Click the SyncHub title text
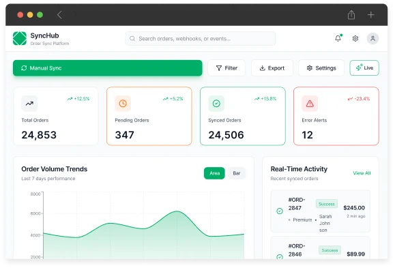 44,35
